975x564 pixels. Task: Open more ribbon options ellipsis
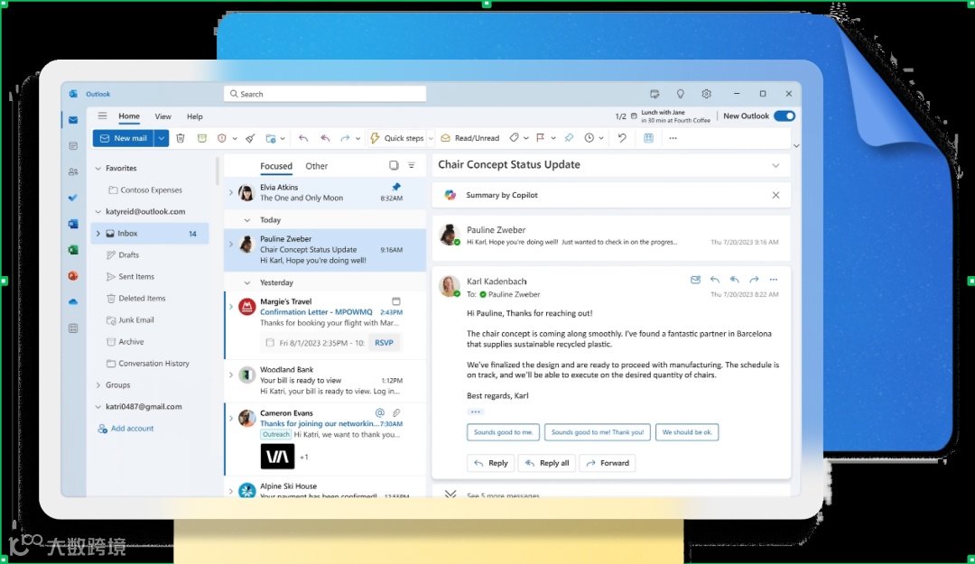673,138
